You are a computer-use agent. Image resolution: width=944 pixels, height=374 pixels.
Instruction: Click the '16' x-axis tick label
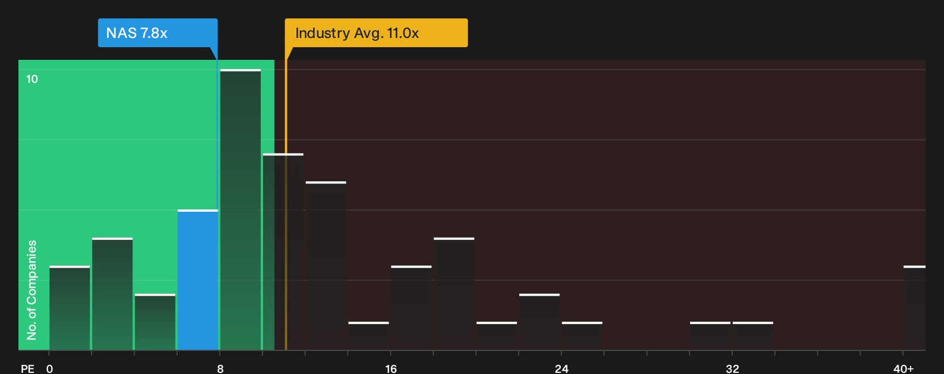click(x=391, y=369)
